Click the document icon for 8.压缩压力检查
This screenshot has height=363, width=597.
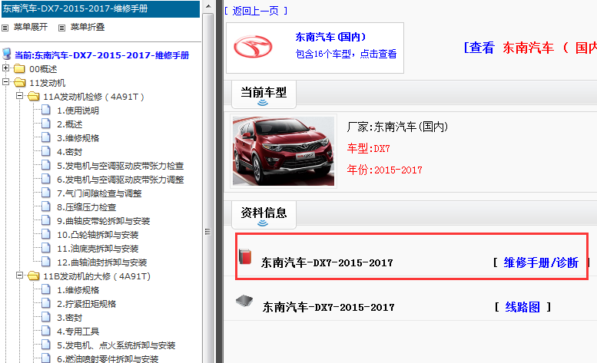point(45,206)
